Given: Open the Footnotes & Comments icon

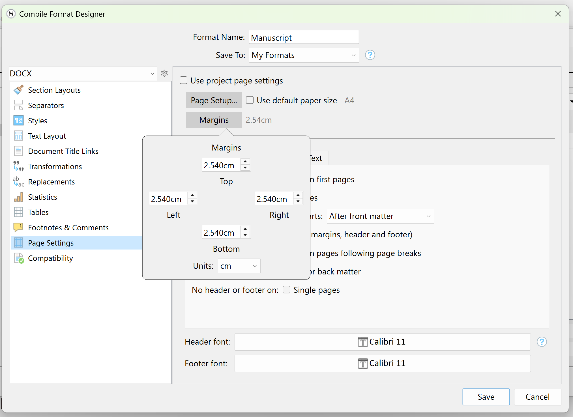Looking at the screenshot, I should 18,227.
